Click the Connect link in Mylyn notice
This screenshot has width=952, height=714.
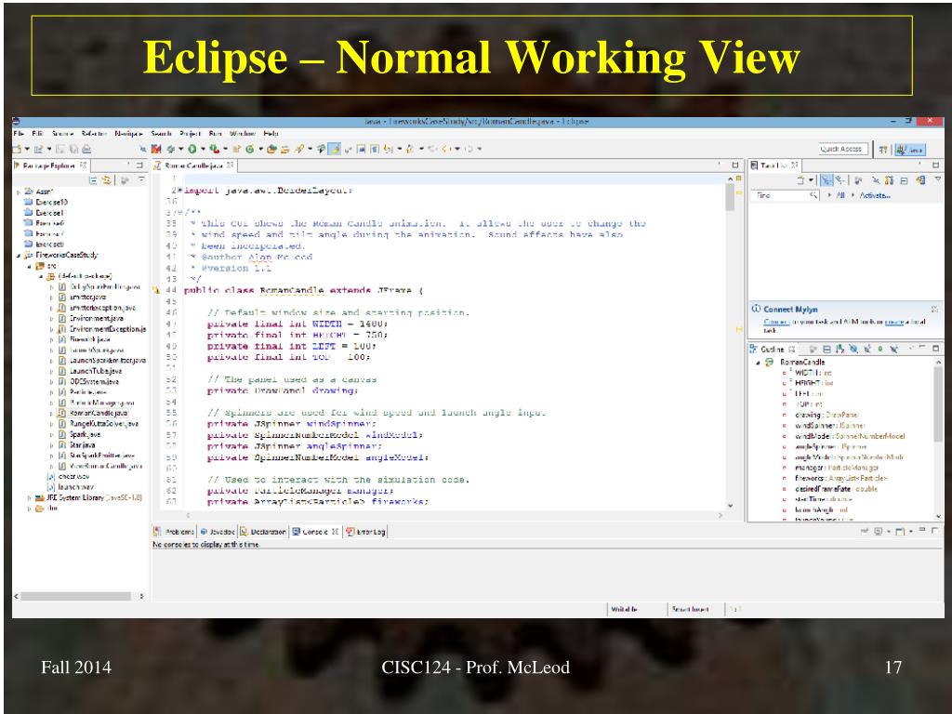[x=776, y=322]
